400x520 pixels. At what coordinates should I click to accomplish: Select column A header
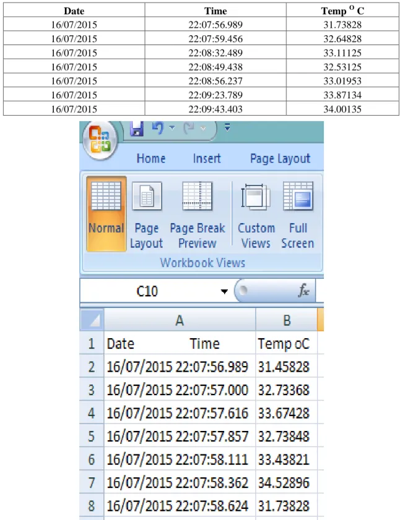[x=180, y=320]
